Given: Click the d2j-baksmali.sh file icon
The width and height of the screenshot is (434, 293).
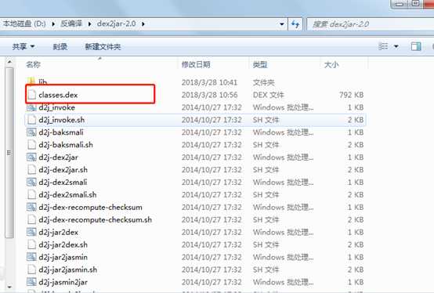Looking at the screenshot, I should coord(32,145).
